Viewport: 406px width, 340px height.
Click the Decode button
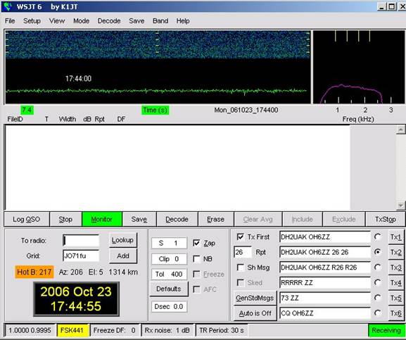coord(177,220)
